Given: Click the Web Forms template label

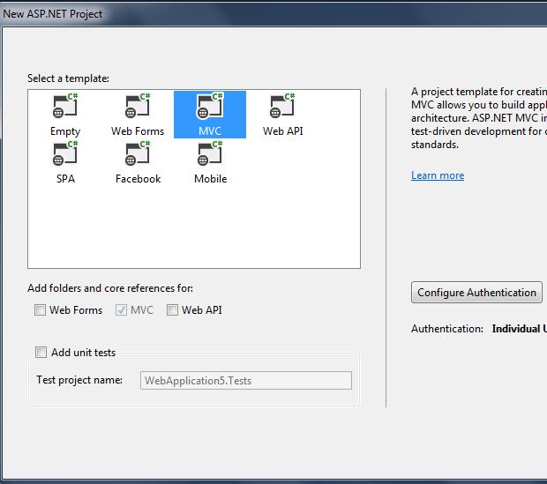Looking at the screenshot, I should click(x=138, y=131).
